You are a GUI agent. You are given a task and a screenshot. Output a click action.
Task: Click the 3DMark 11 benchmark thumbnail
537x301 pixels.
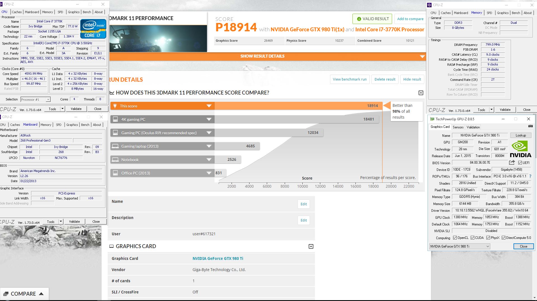coord(158,39)
